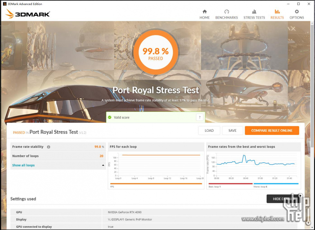The height and width of the screenshot is (230, 315).
Task: Click the loop count value 20
Action: [101, 156]
